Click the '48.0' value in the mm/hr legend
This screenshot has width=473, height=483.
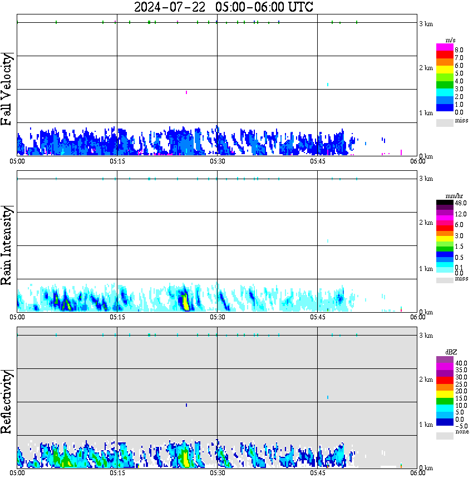click(x=461, y=203)
